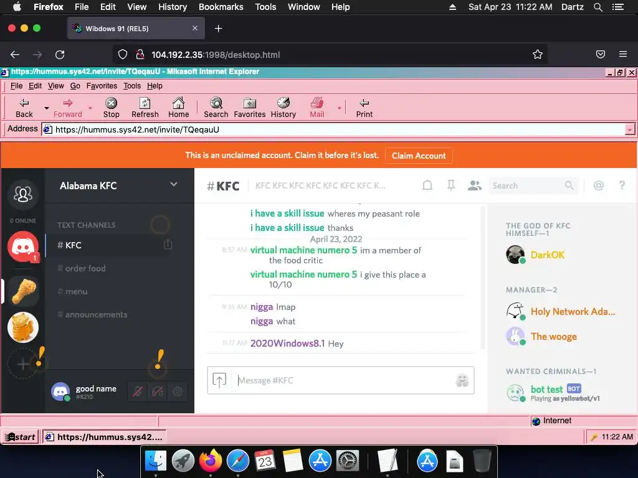
Task: Toggle the member list
Action: click(x=474, y=185)
